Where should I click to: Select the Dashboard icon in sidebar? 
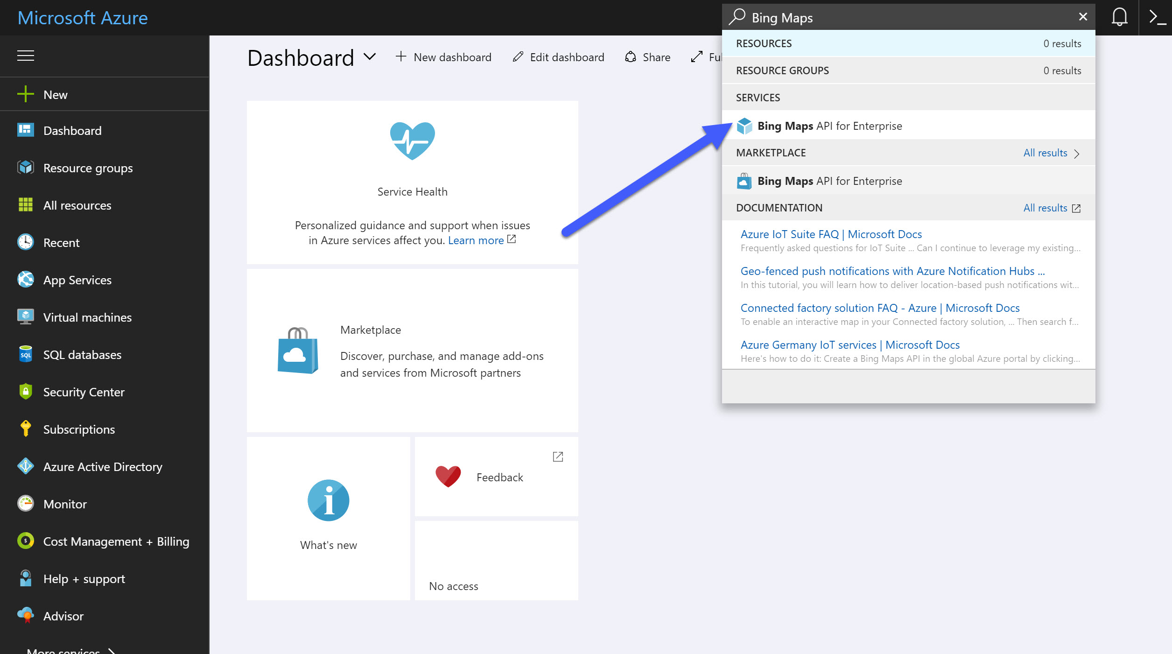pos(25,130)
